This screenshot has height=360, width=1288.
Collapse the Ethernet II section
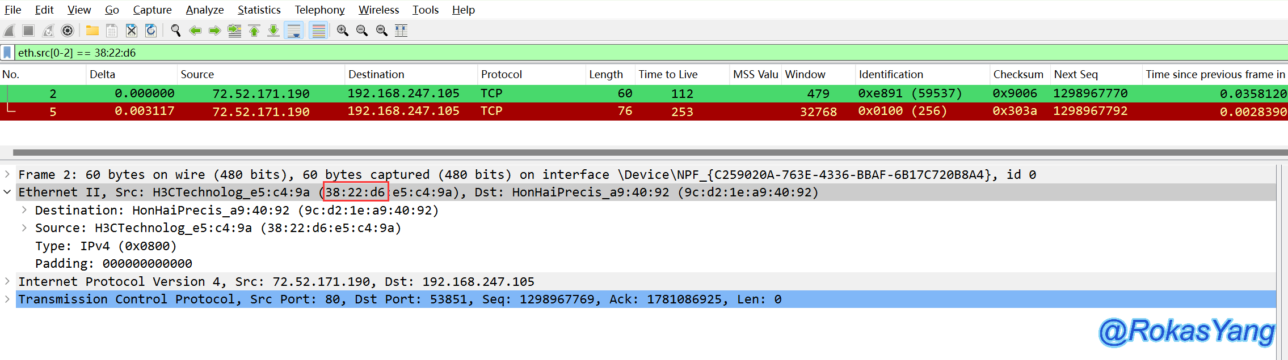7,192
